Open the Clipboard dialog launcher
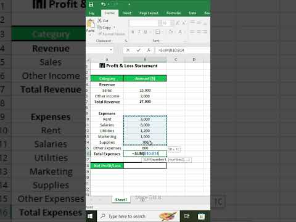Image resolution: width=296 pixels, height=222 pixels. [126, 41]
